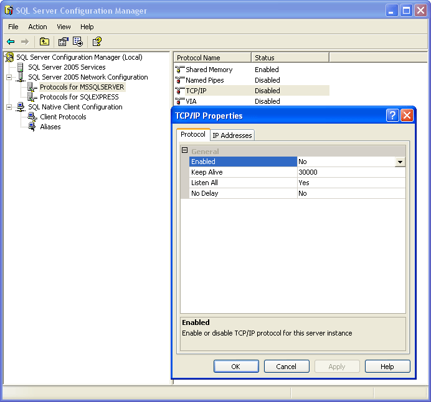Collapse the General property category
Viewport: 431px width, 402px height.
(x=184, y=151)
